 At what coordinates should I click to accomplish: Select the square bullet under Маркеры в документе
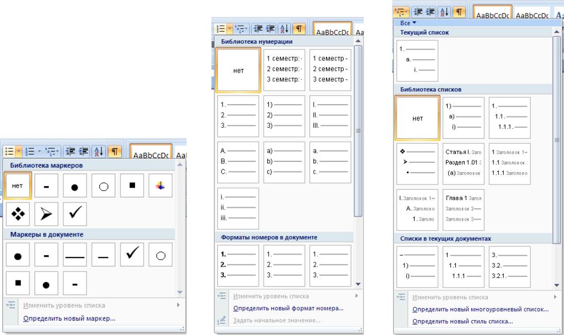18,283
